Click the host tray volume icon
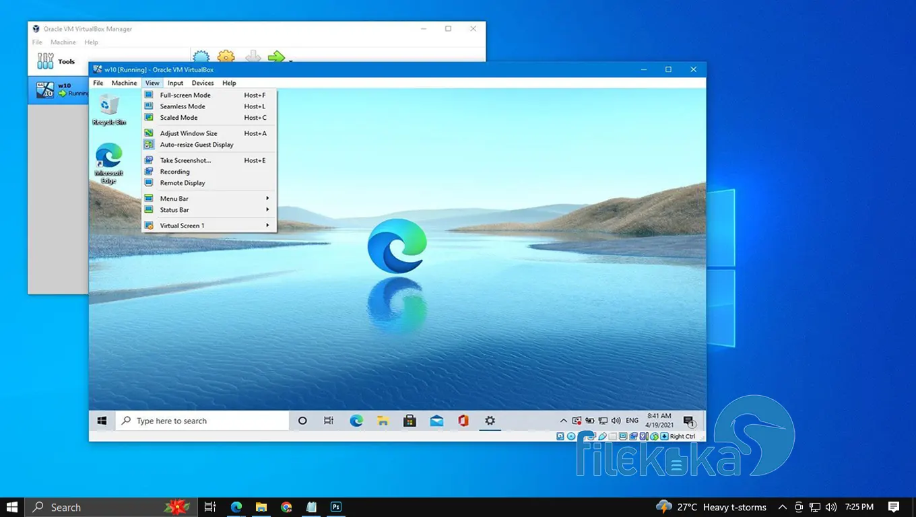The image size is (916, 517). pos(831,507)
